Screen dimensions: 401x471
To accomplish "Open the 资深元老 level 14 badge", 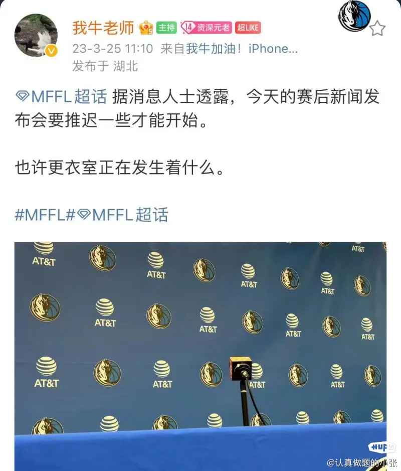I will (x=206, y=28).
